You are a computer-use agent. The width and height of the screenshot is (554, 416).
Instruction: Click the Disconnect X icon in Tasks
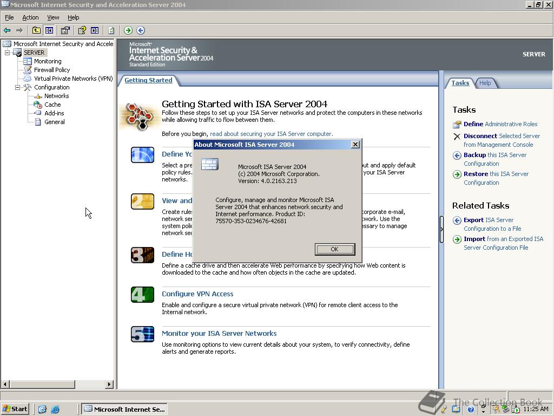457,136
